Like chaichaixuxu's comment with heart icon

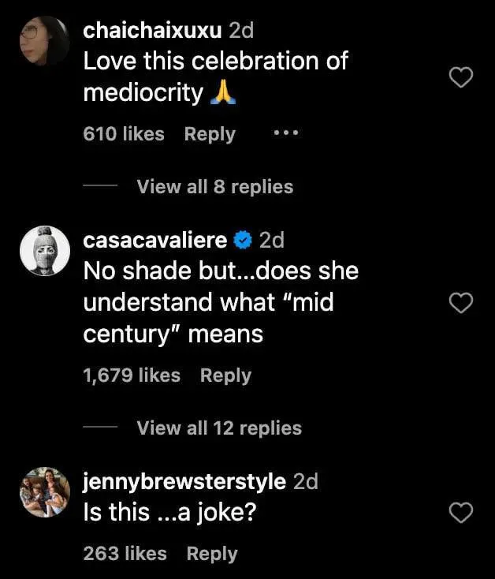pos(460,77)
